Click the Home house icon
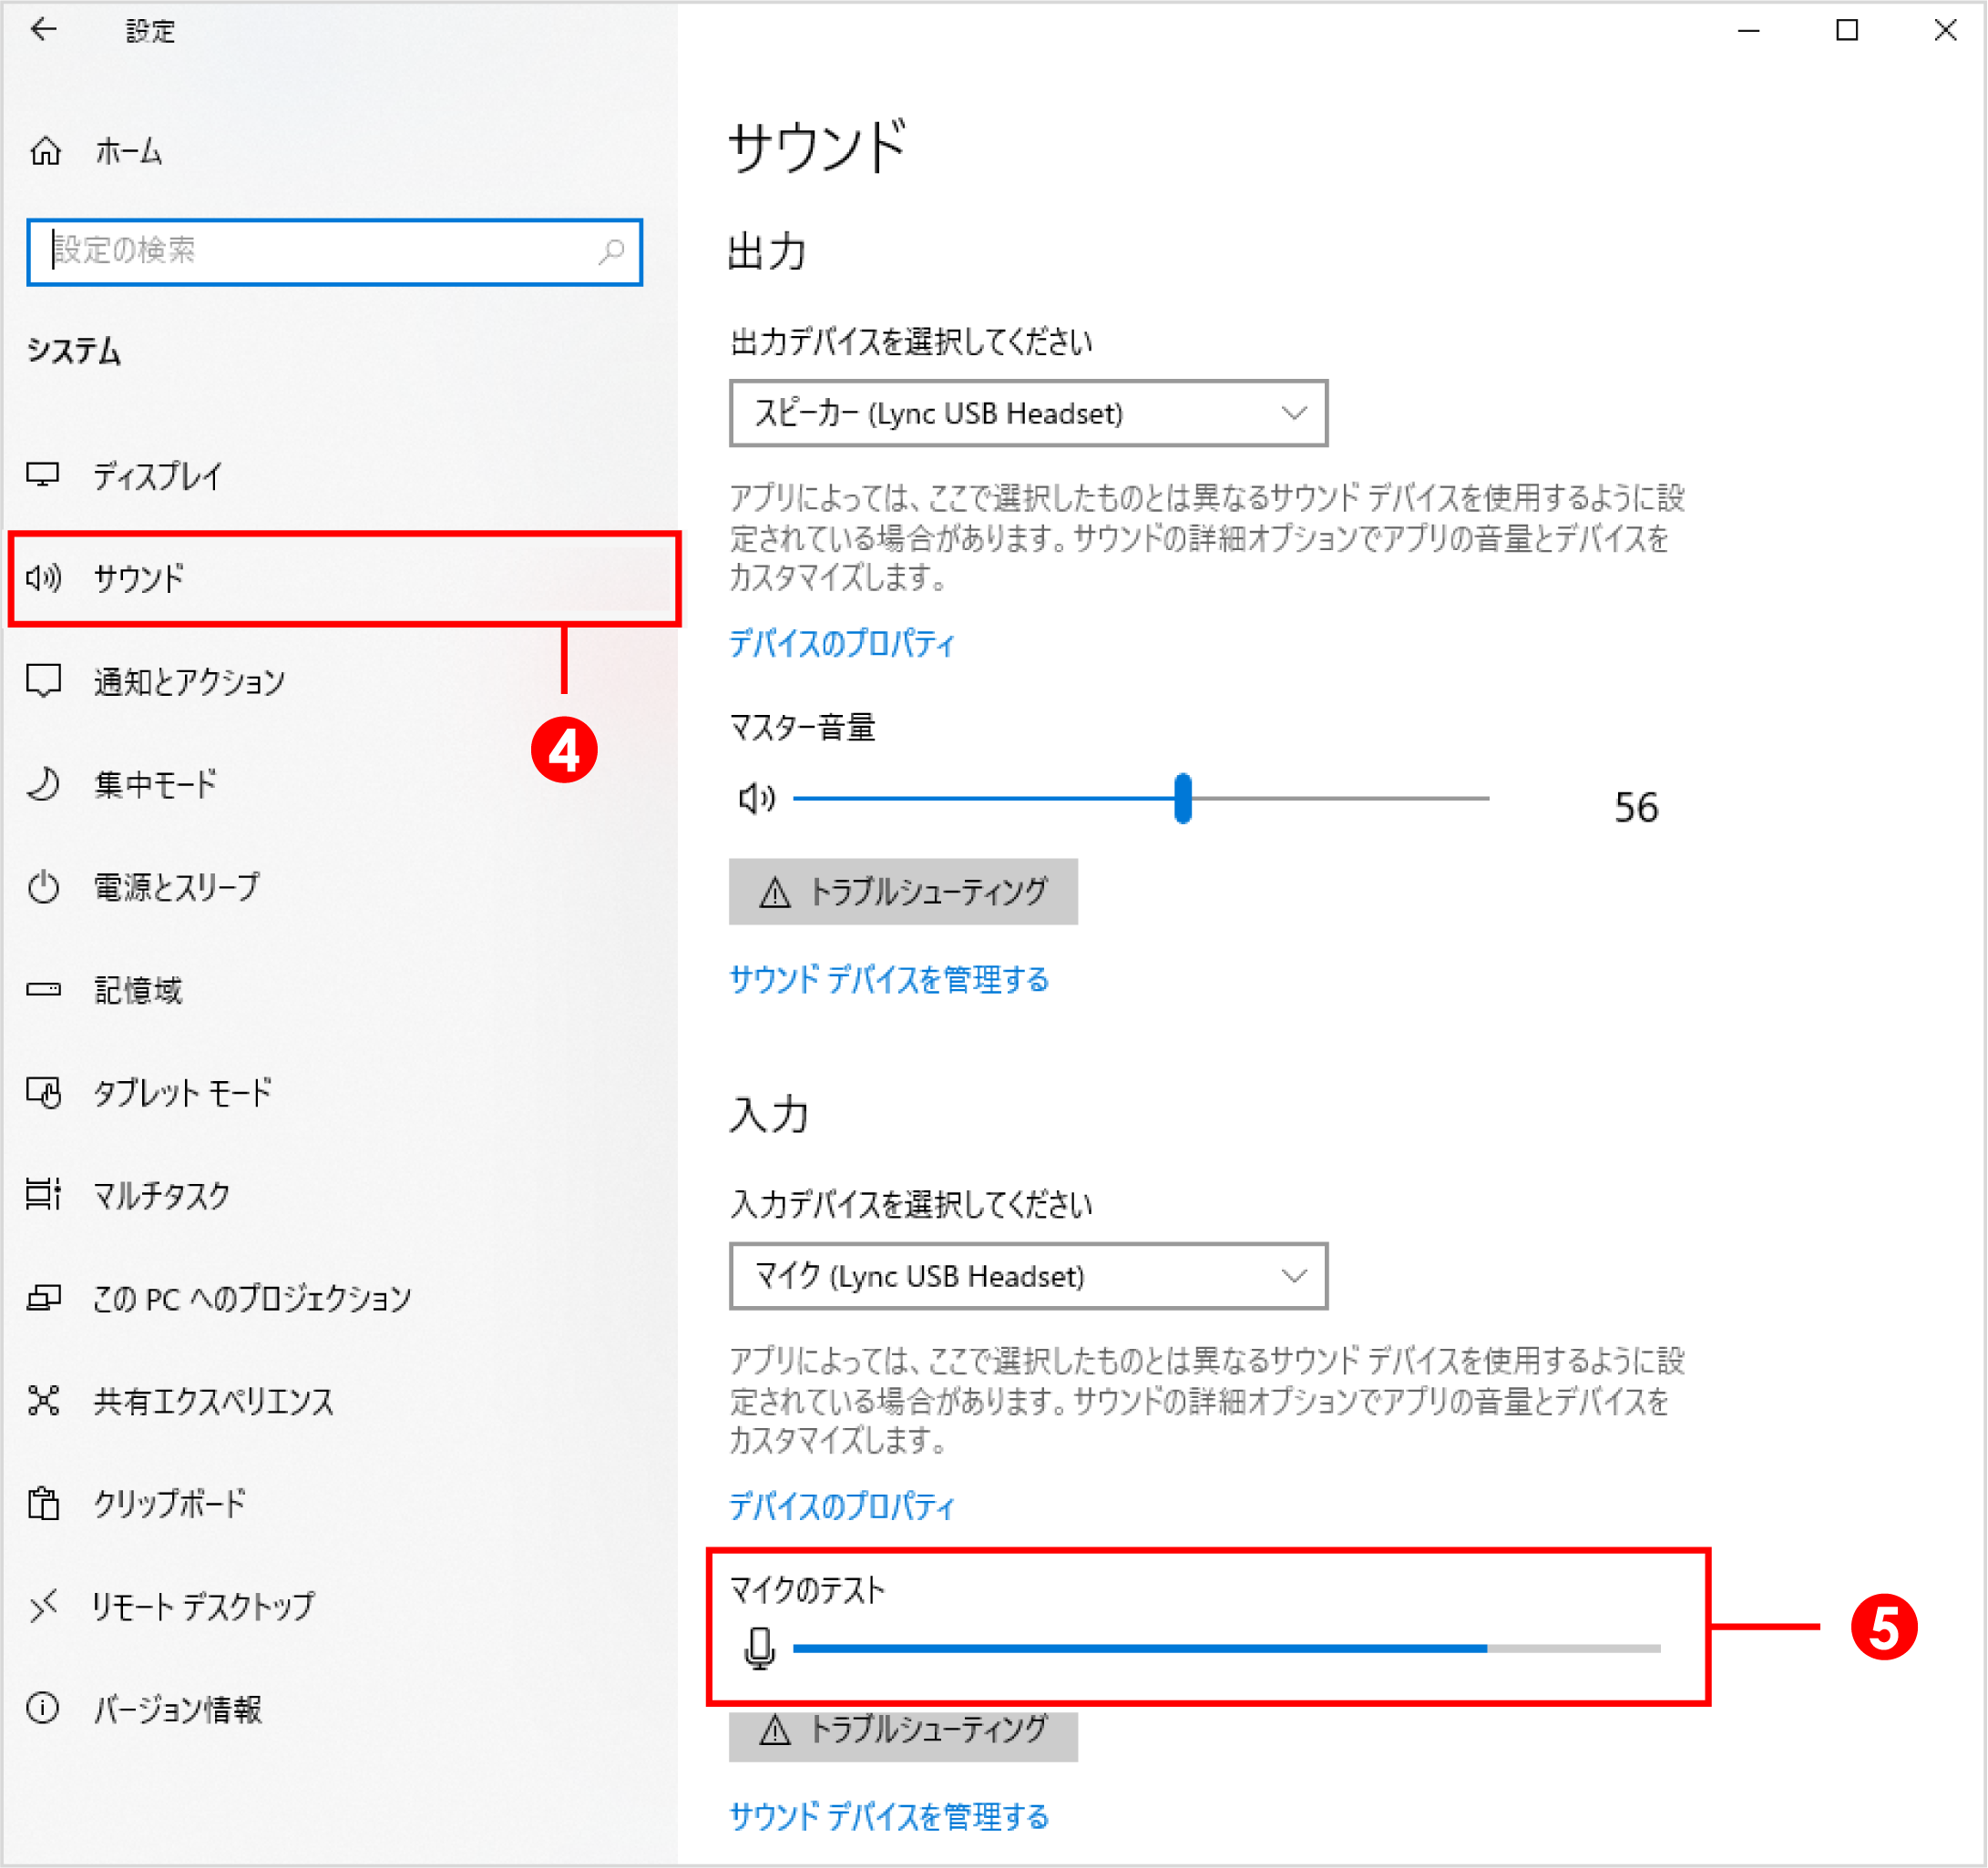Viewport: 1988px width, 1868px height. click(x=46, y=152)
